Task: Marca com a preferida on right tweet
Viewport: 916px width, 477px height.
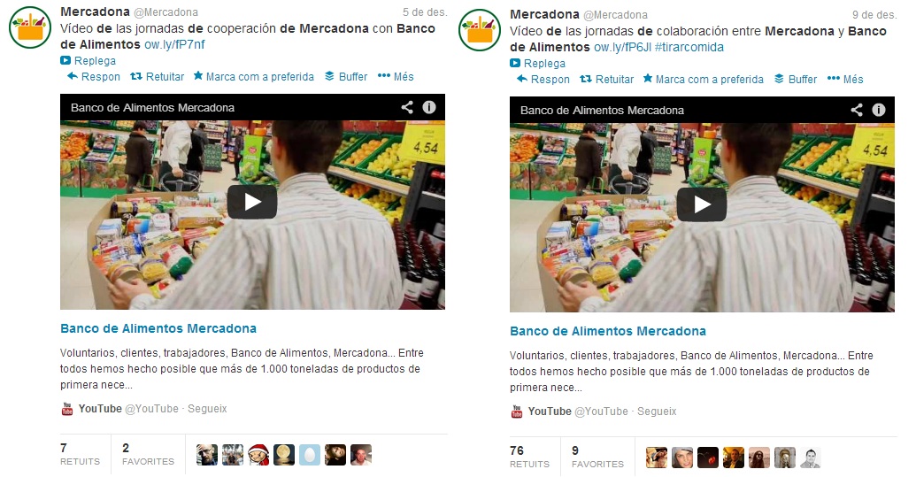Action: (704, 79)
